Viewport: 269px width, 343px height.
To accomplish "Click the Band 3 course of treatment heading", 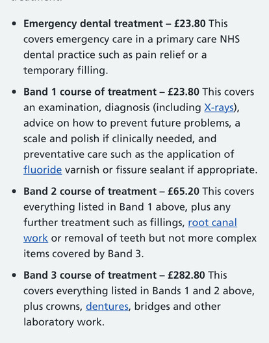I will [x=90, y=275].
